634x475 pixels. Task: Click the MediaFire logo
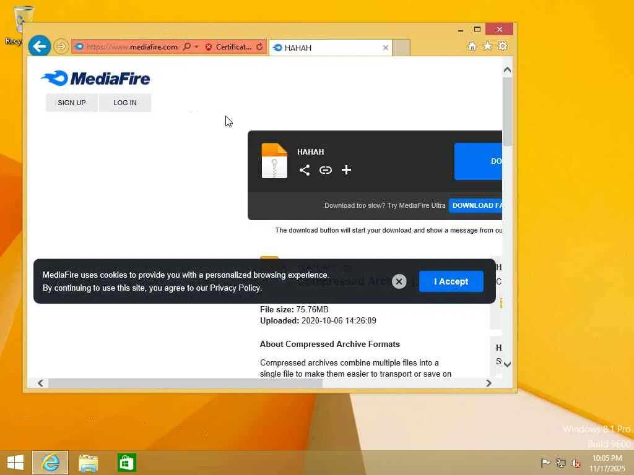[x=95, y=79]
